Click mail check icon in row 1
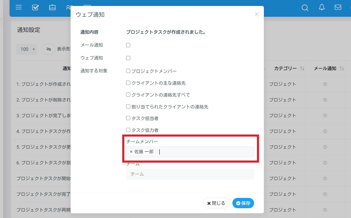 click(325, 84)
